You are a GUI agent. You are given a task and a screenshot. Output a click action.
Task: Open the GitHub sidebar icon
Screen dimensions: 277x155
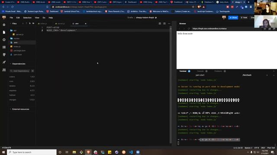(x=4, y=55)
